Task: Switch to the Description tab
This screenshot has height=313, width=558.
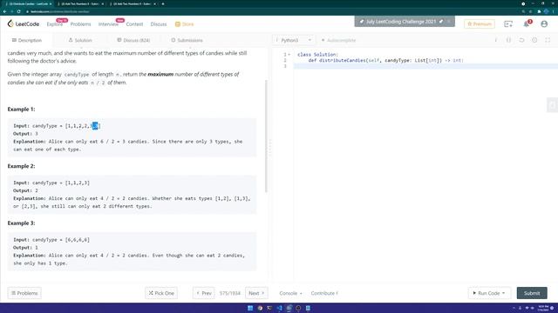Action: point(27,40)
